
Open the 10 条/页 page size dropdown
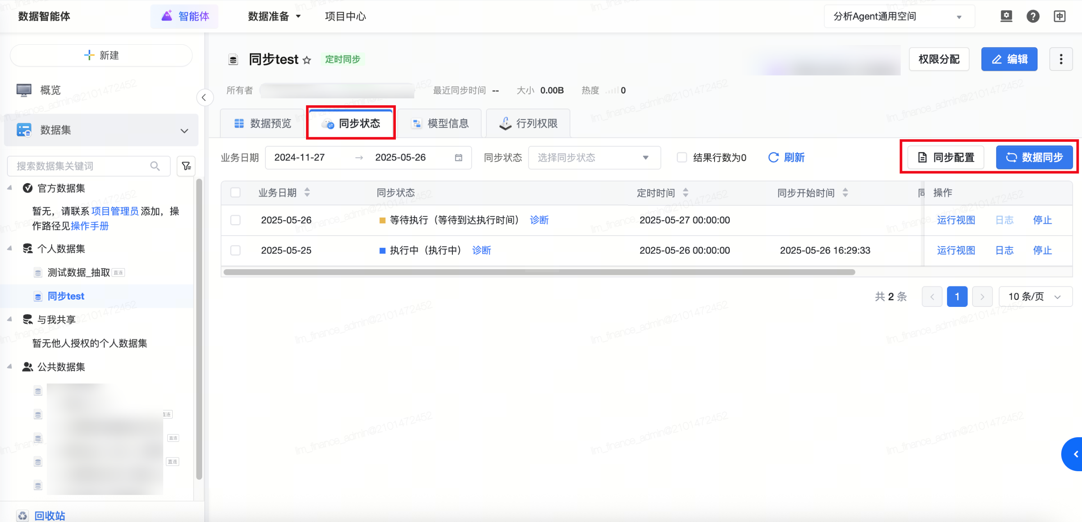pyautogui.click(x=1034, y=297)
